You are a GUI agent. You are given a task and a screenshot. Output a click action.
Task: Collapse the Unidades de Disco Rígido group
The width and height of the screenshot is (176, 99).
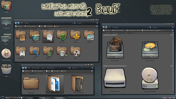click(171, 35)
